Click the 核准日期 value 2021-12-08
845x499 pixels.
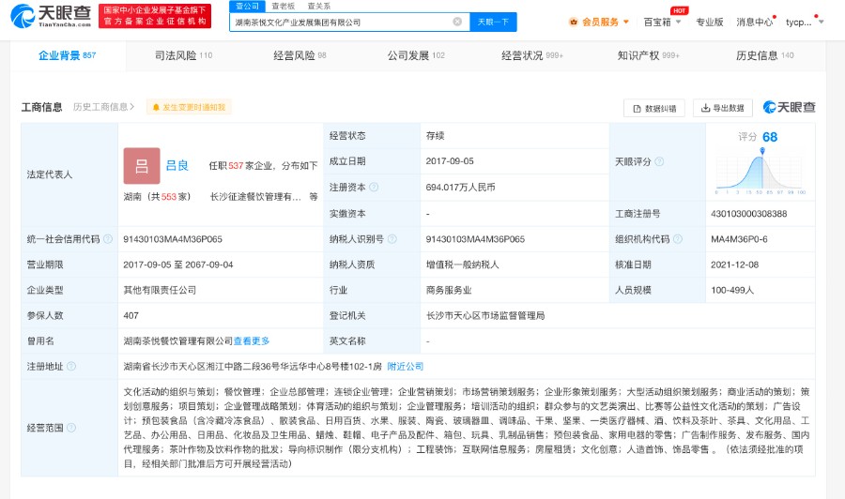click(734, 265)
